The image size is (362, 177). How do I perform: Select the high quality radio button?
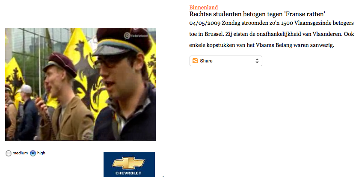pyautogui.click(x=33, y=153)
